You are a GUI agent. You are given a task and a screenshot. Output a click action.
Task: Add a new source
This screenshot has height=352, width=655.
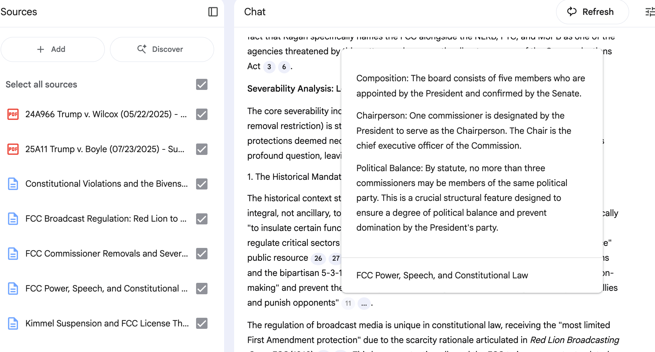[x=53, y=49]
